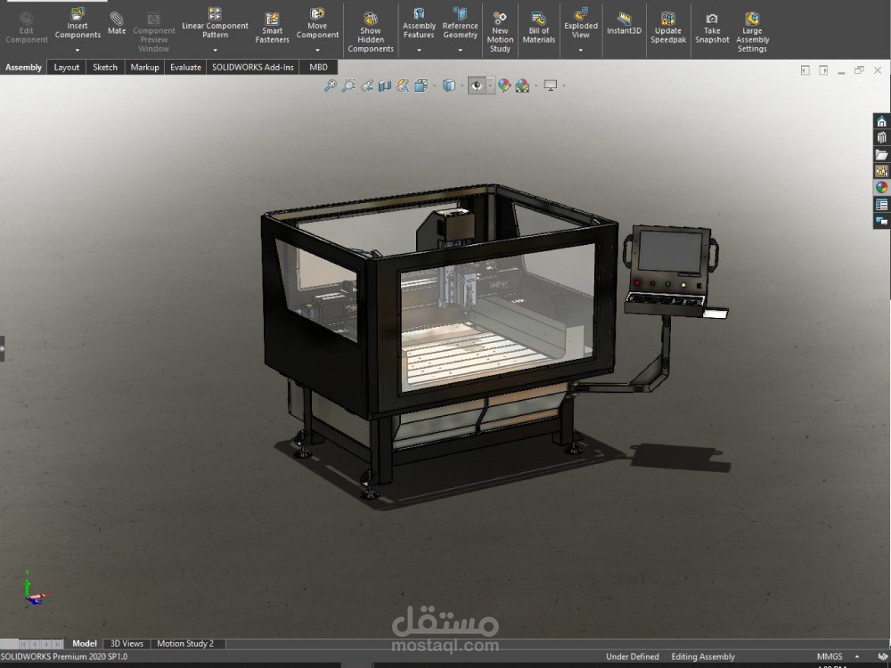Click the Display Style cube icon
The height and width of the screenshot is (668, 891).
click(449, 86)
